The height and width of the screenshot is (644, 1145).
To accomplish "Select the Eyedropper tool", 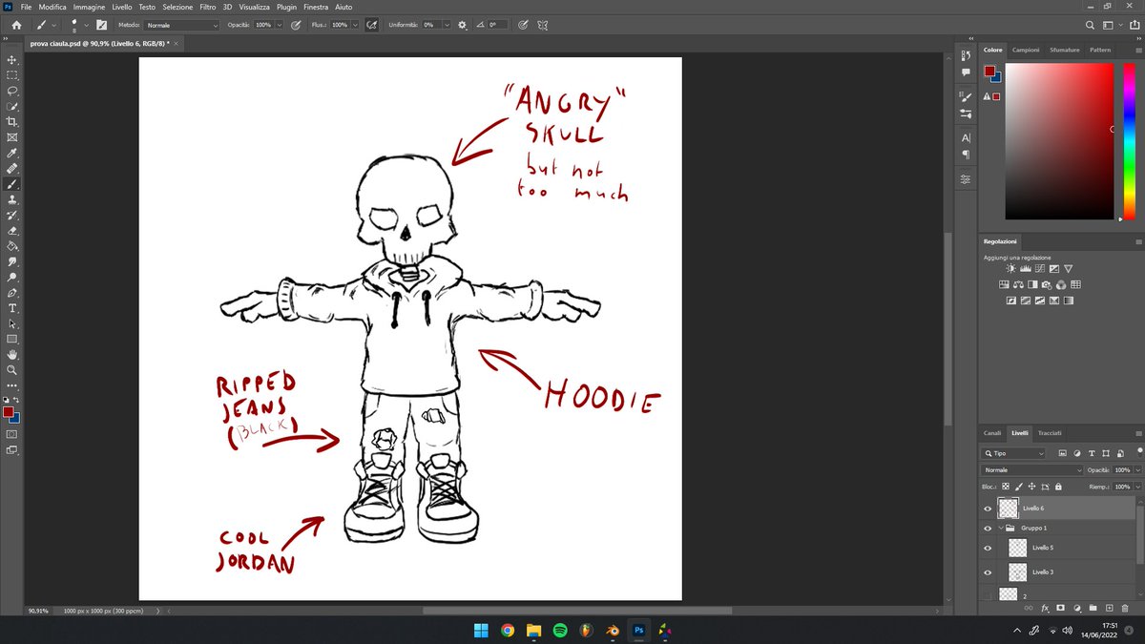I will click(x=12, y=153).
